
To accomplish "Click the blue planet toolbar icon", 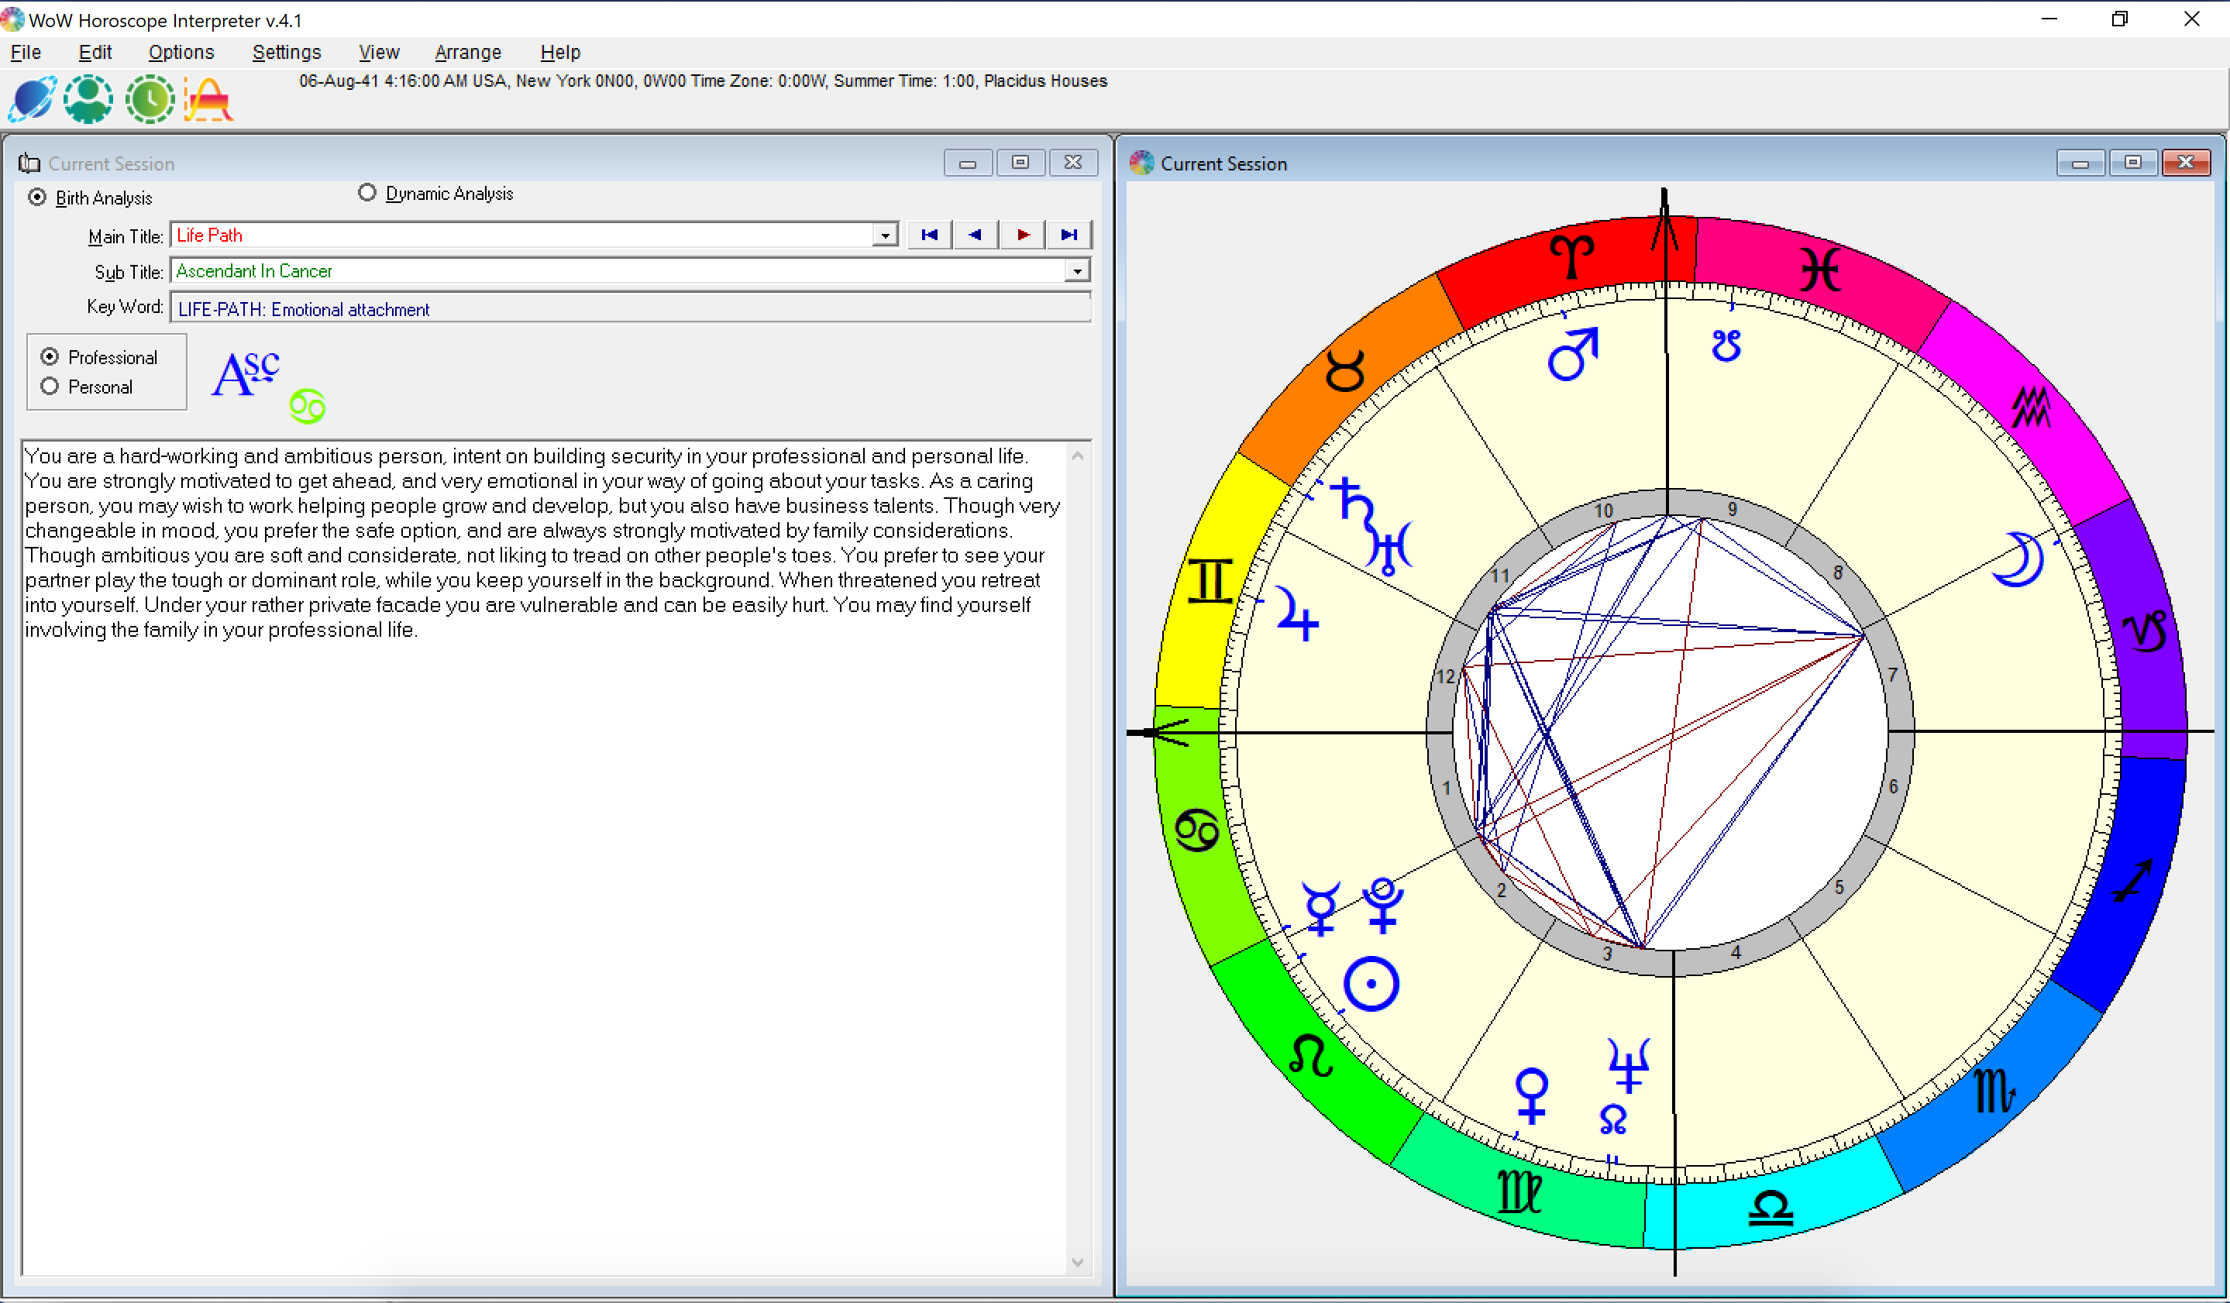I will [32, 99].
